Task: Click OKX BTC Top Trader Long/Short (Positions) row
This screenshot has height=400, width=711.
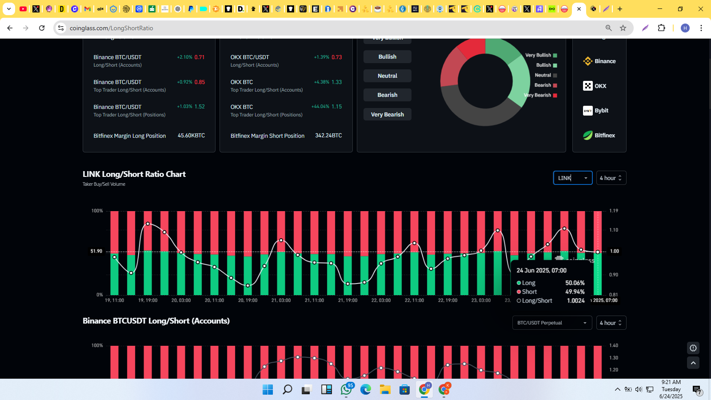Action: [286, 111]
